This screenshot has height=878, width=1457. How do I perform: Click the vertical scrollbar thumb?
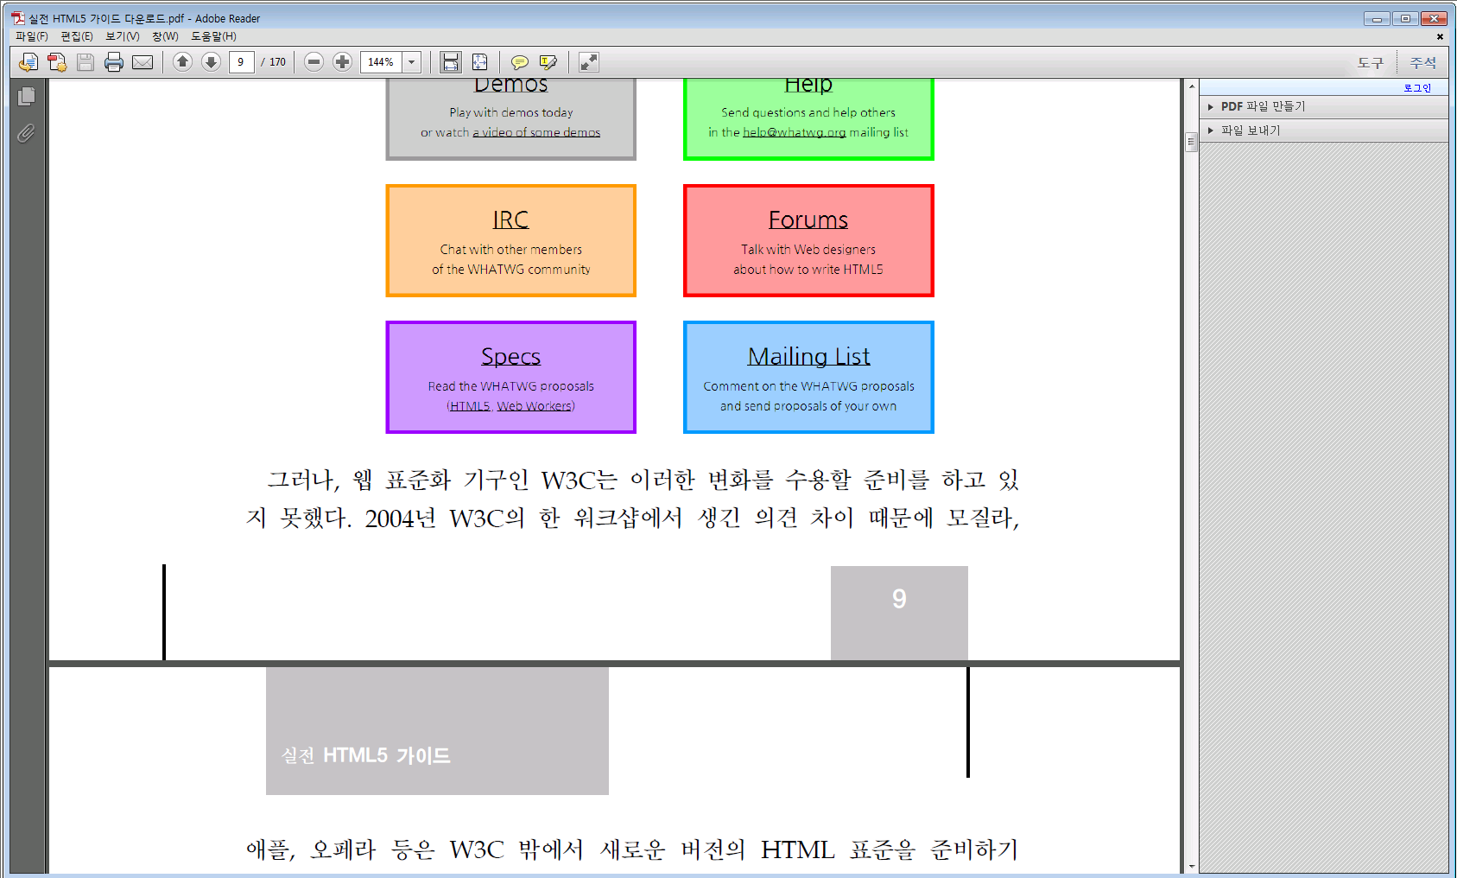(x=1191, y=142)
